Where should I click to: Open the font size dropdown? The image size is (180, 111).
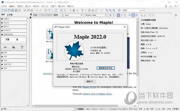click(x=111, y=15)
